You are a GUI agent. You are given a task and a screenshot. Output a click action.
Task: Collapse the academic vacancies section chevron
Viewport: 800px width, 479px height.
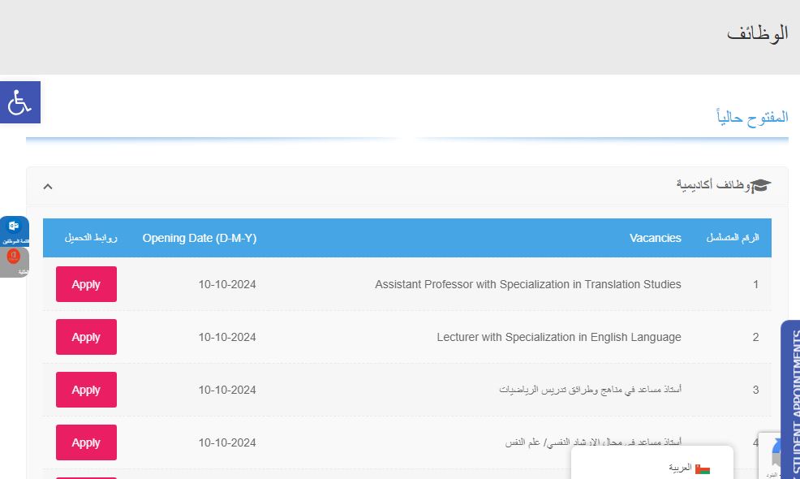(48, 186)
